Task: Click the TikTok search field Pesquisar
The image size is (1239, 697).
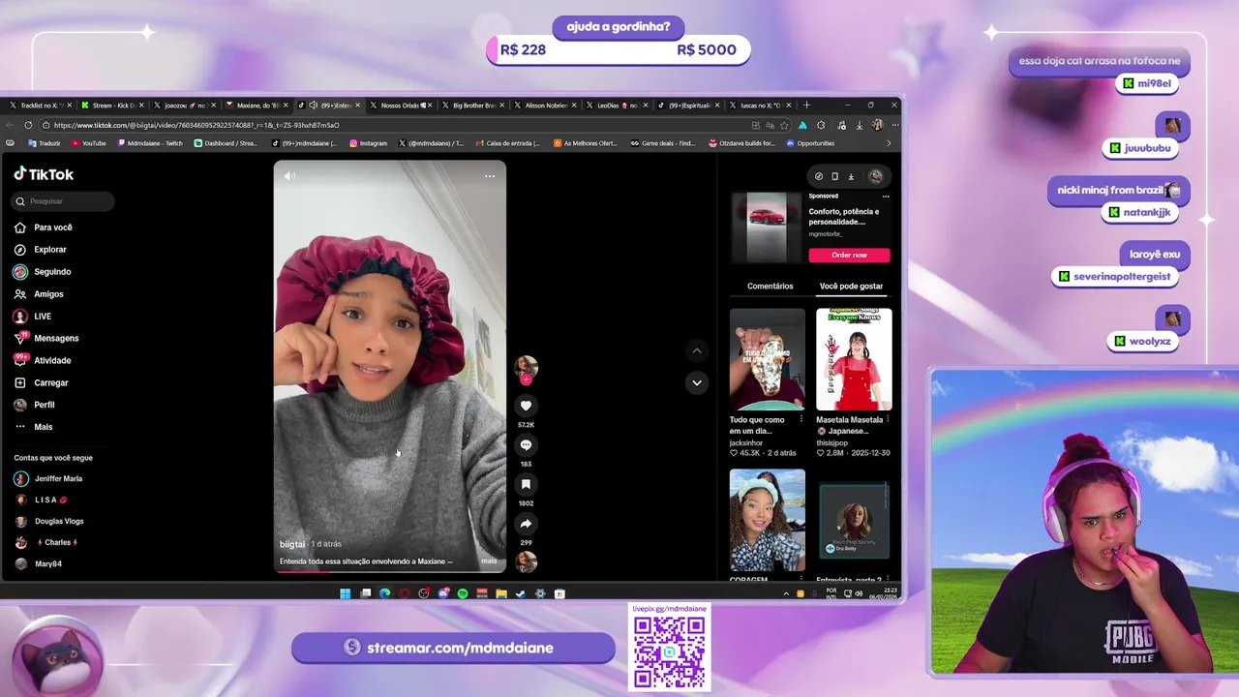Action: (64, 201)
